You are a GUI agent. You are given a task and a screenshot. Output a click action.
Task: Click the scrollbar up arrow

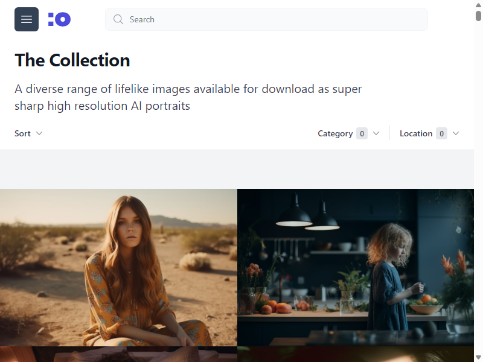pos(478,5)
